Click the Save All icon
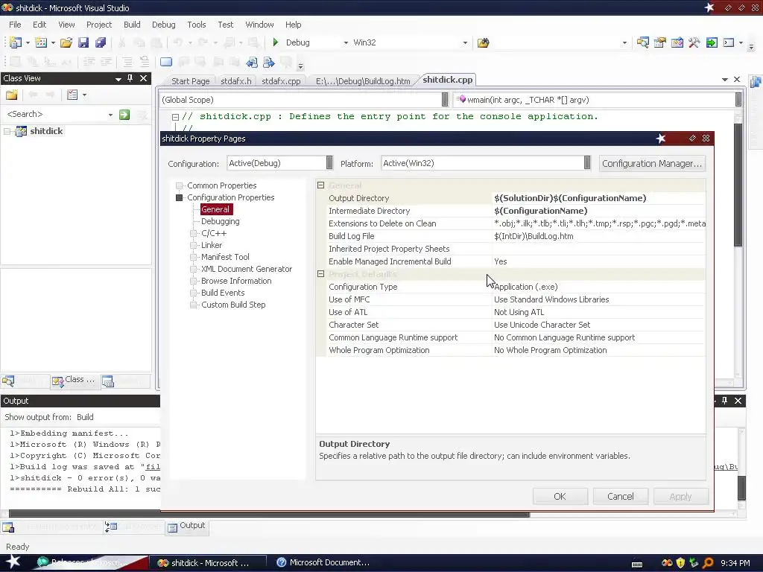 click(x=101, y=42)
